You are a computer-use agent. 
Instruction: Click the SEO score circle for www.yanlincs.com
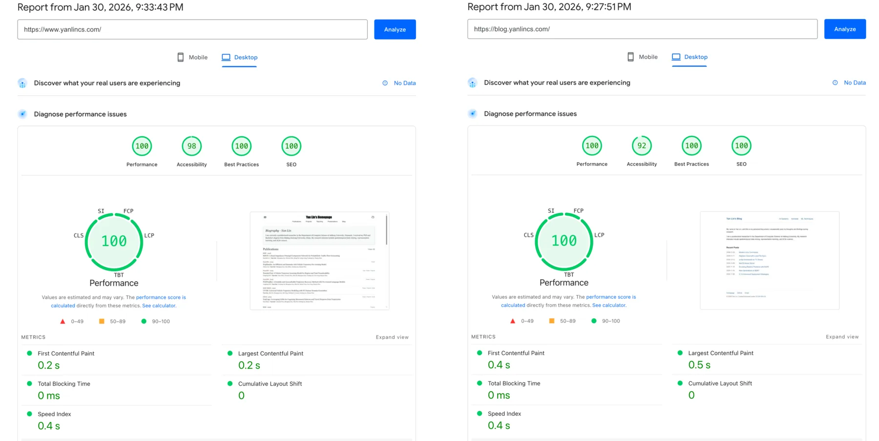coord(291,146)
